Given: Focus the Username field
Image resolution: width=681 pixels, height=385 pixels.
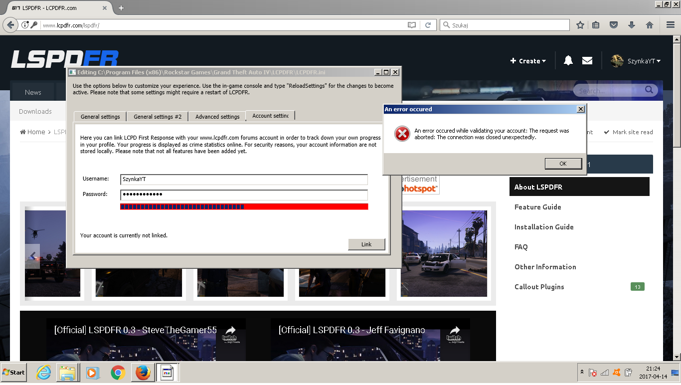Looking at the screenshot, I should click(x=244, y=180).
